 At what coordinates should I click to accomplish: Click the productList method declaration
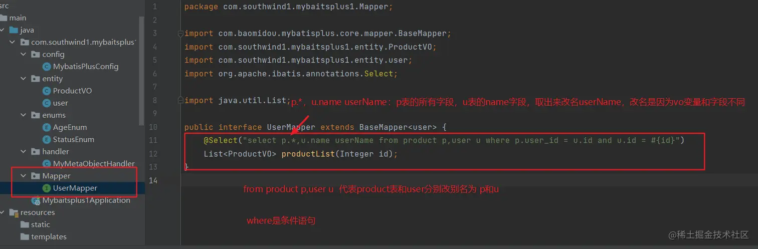(300, 154)
